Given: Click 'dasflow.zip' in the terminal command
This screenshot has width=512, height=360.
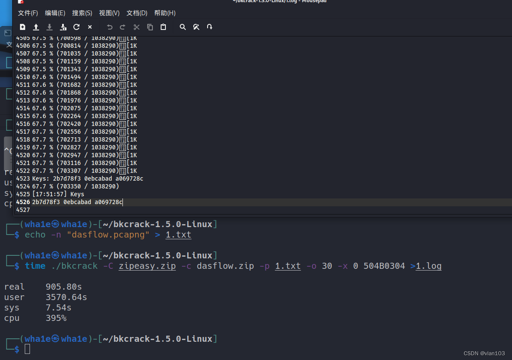Looking at the screenshot, I should (x=225, y=266).
